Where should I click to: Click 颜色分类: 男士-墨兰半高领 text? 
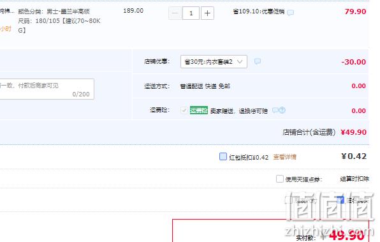(x=54, y=11)
